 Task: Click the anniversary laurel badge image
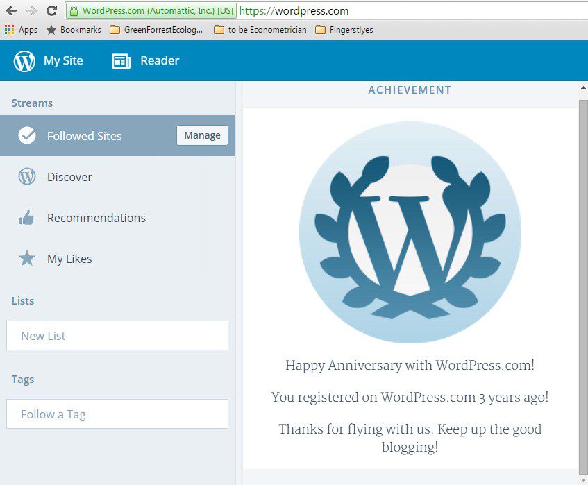tap(410, 232)
